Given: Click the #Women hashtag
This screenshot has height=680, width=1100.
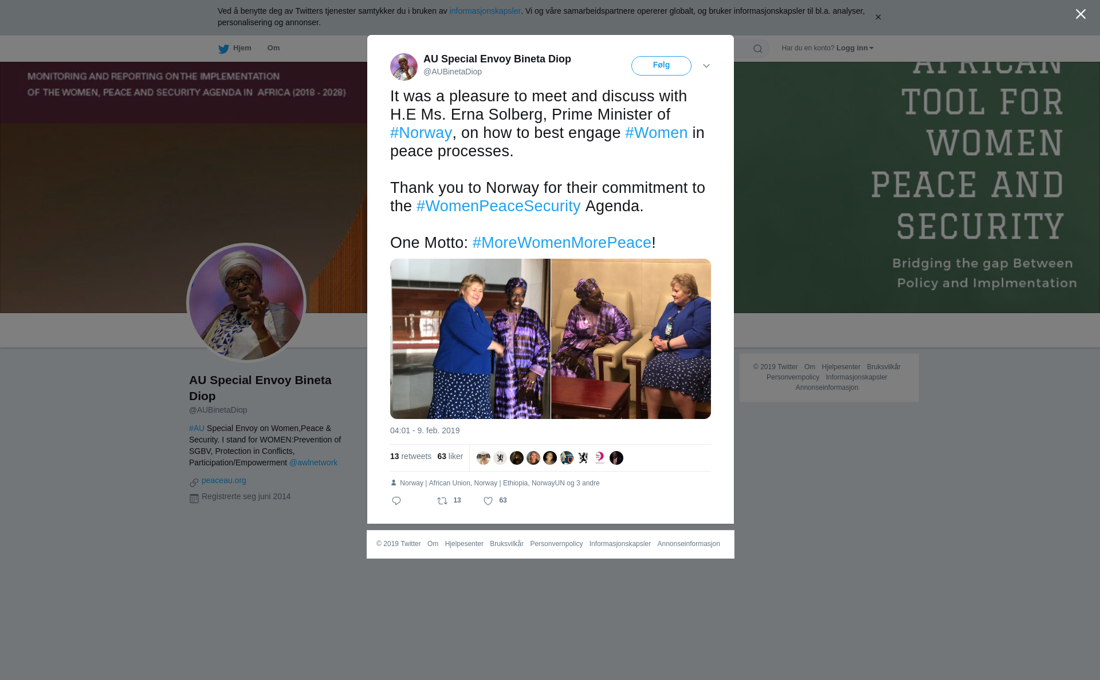Looking at the screenshot, I should point(657,133).
